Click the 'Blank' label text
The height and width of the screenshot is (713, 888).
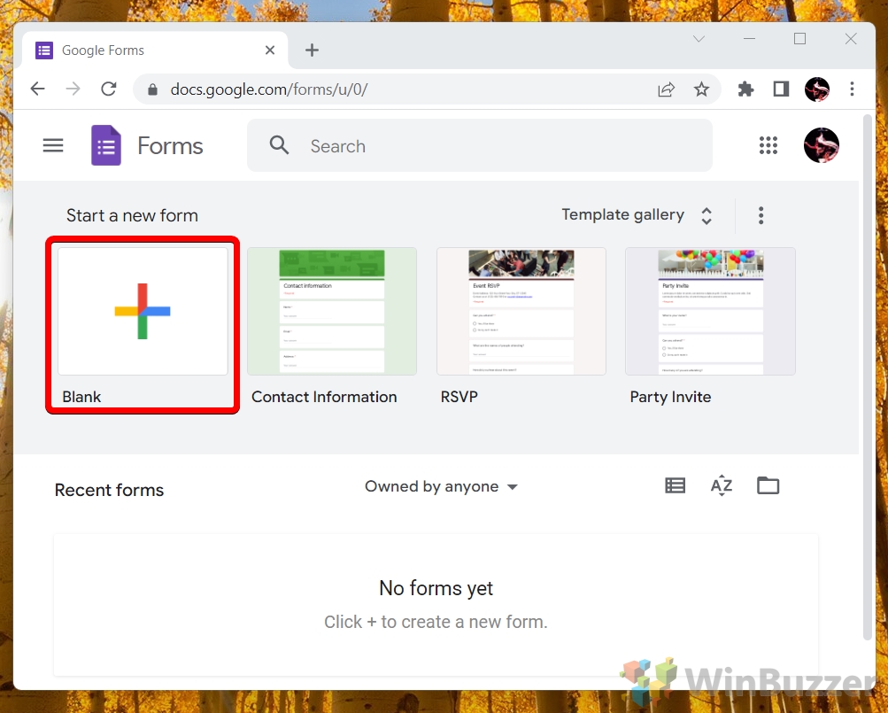81,397
